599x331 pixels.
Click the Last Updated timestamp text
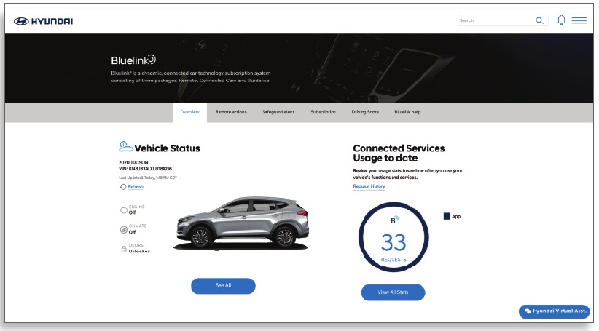click(148, 178)
